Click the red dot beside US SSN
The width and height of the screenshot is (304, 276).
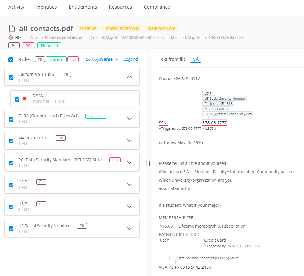pyautogui.click(x=25, y=99)
